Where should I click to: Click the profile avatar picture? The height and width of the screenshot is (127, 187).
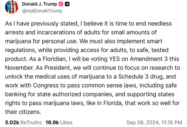(11, 7)
